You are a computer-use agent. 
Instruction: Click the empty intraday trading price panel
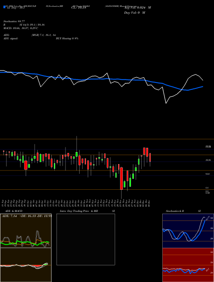tap(86, 239)
